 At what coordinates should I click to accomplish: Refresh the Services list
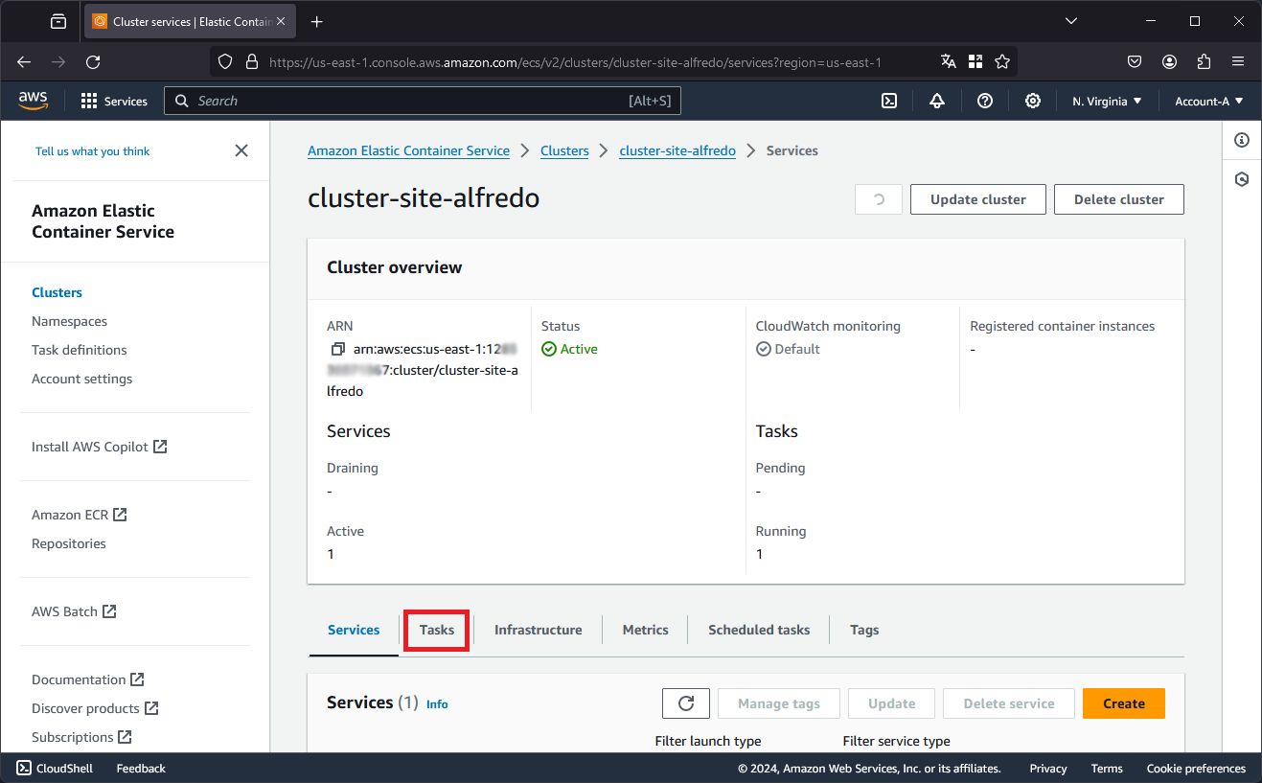686,703
